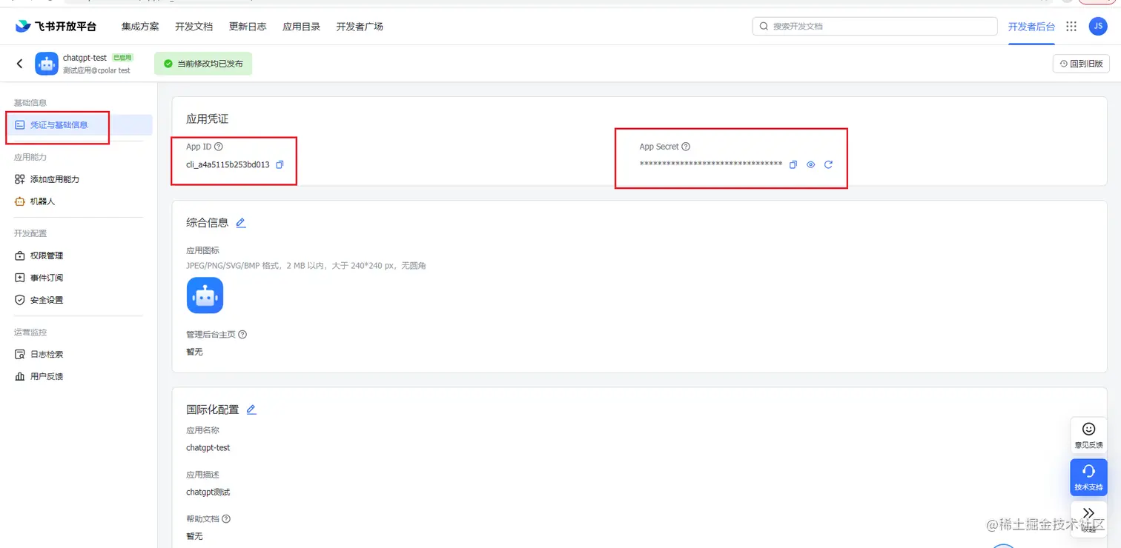Click the 已启用 status badge
Screen dimensions: 1121x548
coord(122,58)
